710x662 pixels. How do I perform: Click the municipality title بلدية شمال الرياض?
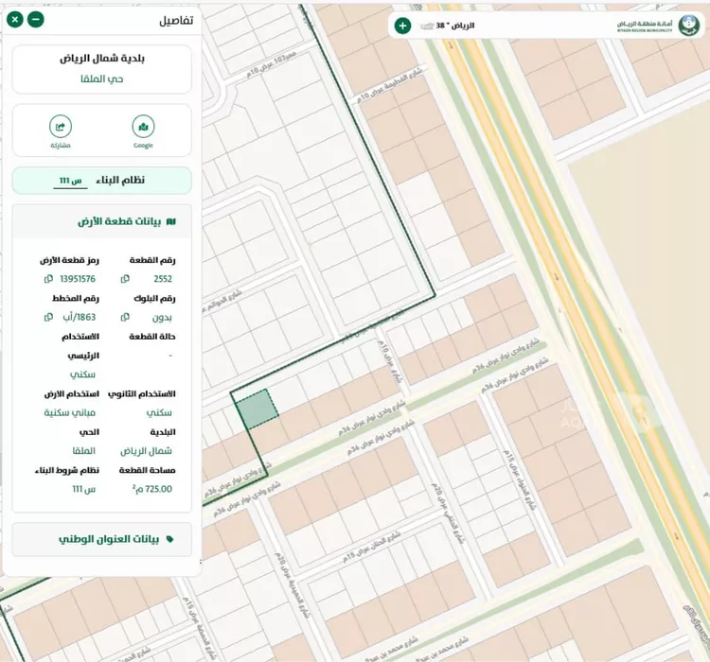(102, 59)
